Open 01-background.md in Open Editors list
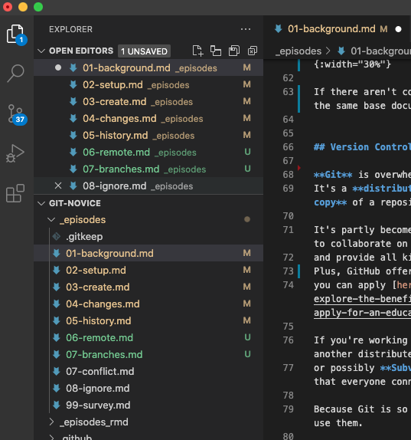Screen dimensions: 411x440 click(148, 67)
